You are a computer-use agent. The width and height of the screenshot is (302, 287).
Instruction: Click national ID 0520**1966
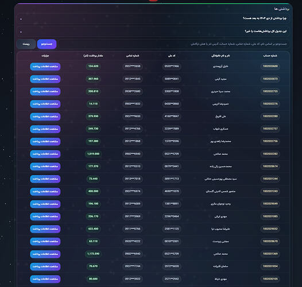172,66
